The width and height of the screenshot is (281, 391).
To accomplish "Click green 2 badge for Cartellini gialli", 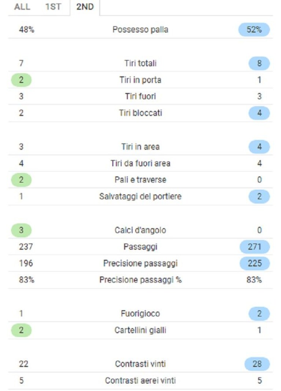I will click(x=21, y=330).
